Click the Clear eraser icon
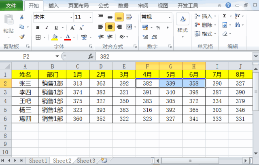 [225, 34]
